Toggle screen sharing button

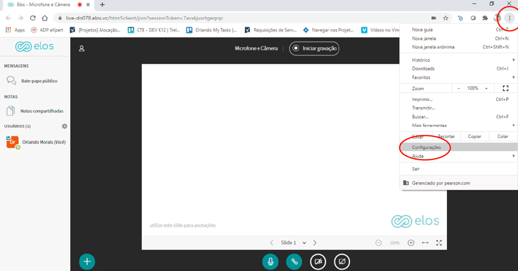pyautogui.click(x=342, y=261)
